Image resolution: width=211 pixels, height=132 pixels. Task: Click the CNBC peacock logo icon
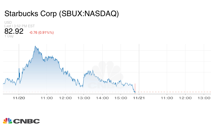point(7,121)
